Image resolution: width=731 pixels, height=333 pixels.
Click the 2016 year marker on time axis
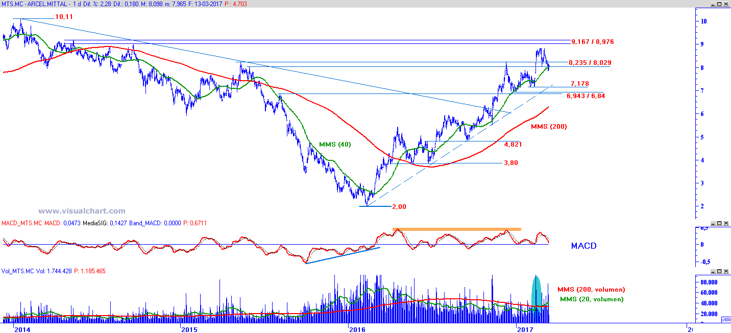(357, 329)
